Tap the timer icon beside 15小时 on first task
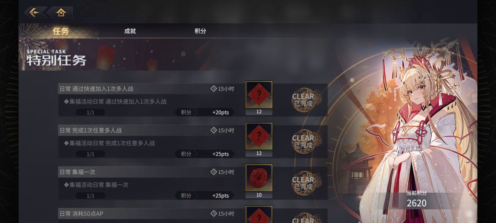 pos(214,89)
